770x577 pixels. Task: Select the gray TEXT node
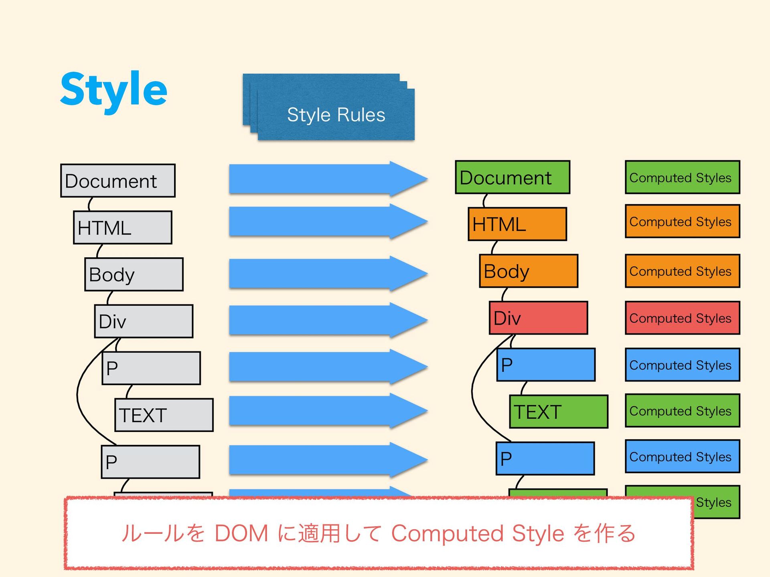[164, 415]
